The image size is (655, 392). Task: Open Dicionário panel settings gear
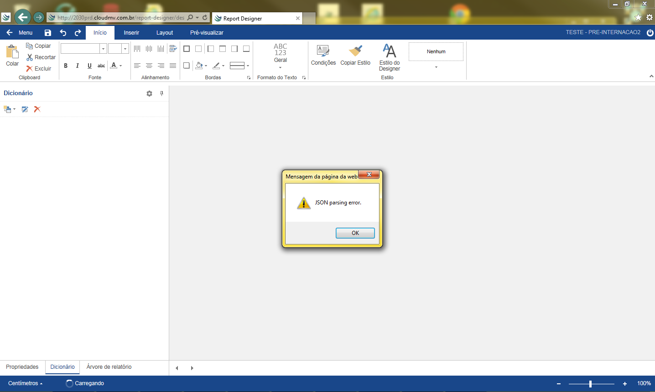(x=149, y=93)
